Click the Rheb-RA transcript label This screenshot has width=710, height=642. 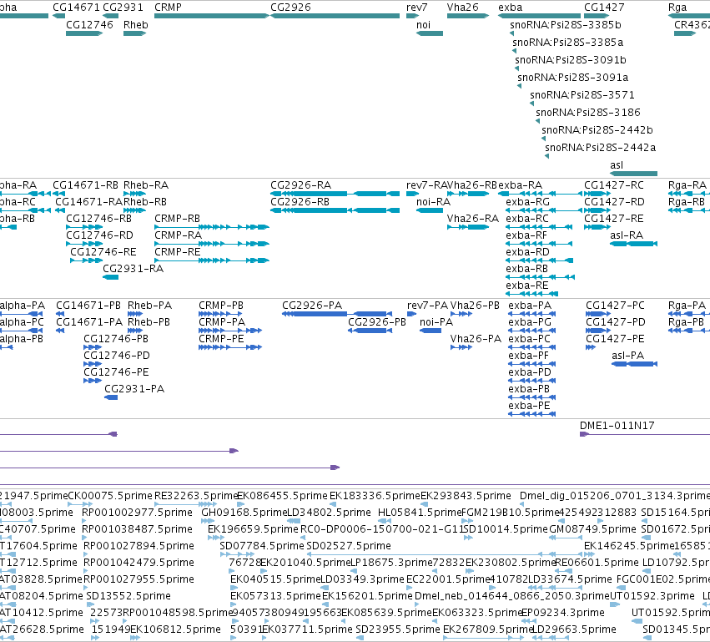[146, 185]
